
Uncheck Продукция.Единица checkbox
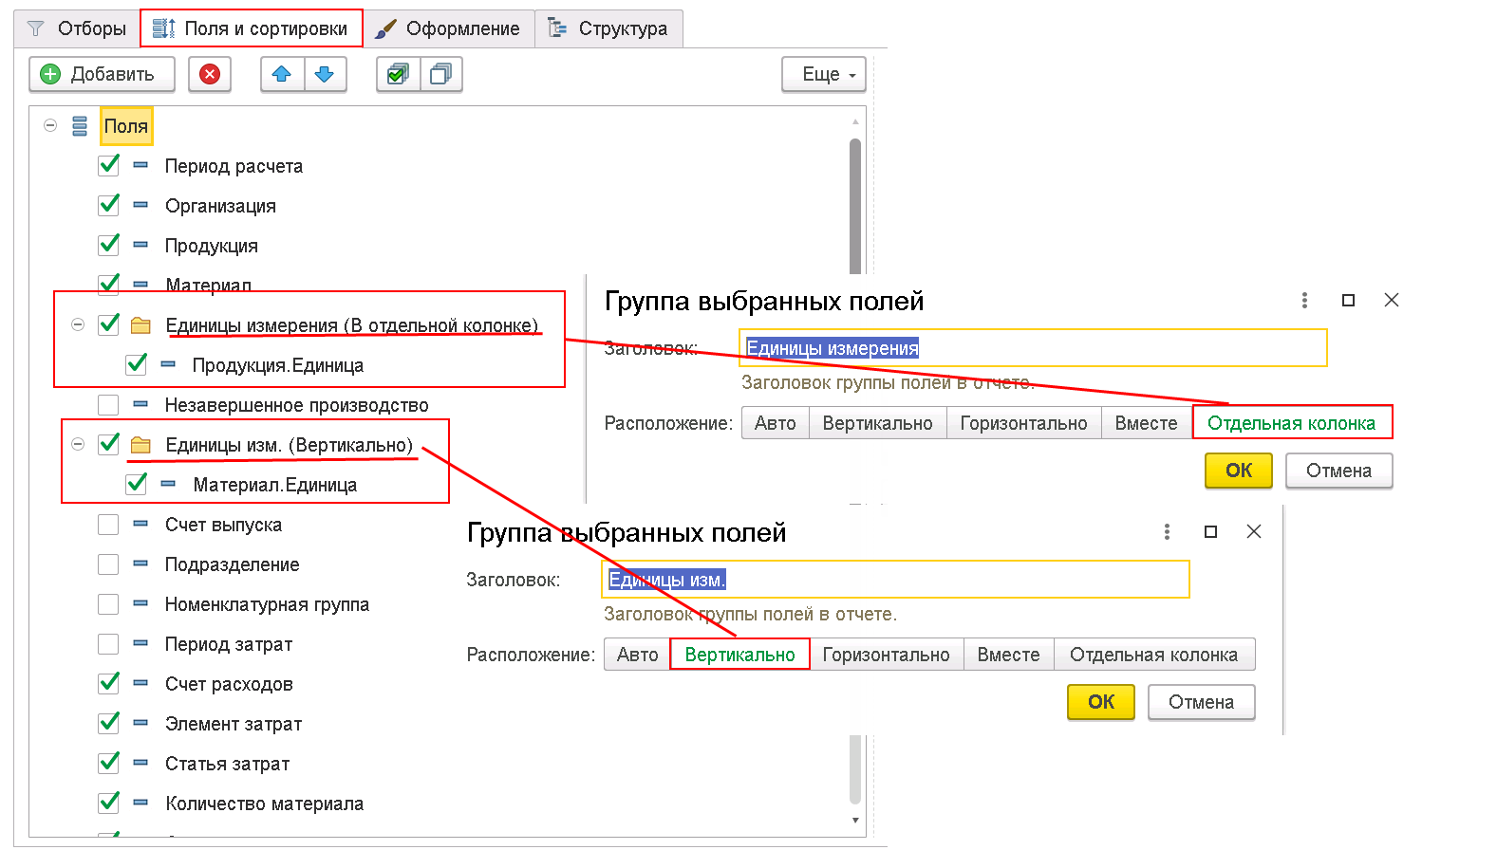pyautogui.click(x=137, y=364)
